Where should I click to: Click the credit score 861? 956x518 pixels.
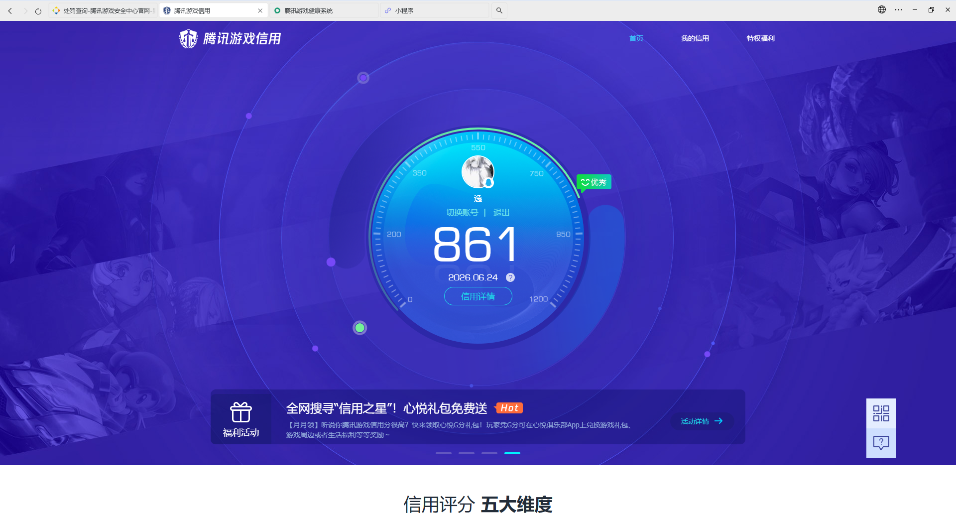coord(476,244)
